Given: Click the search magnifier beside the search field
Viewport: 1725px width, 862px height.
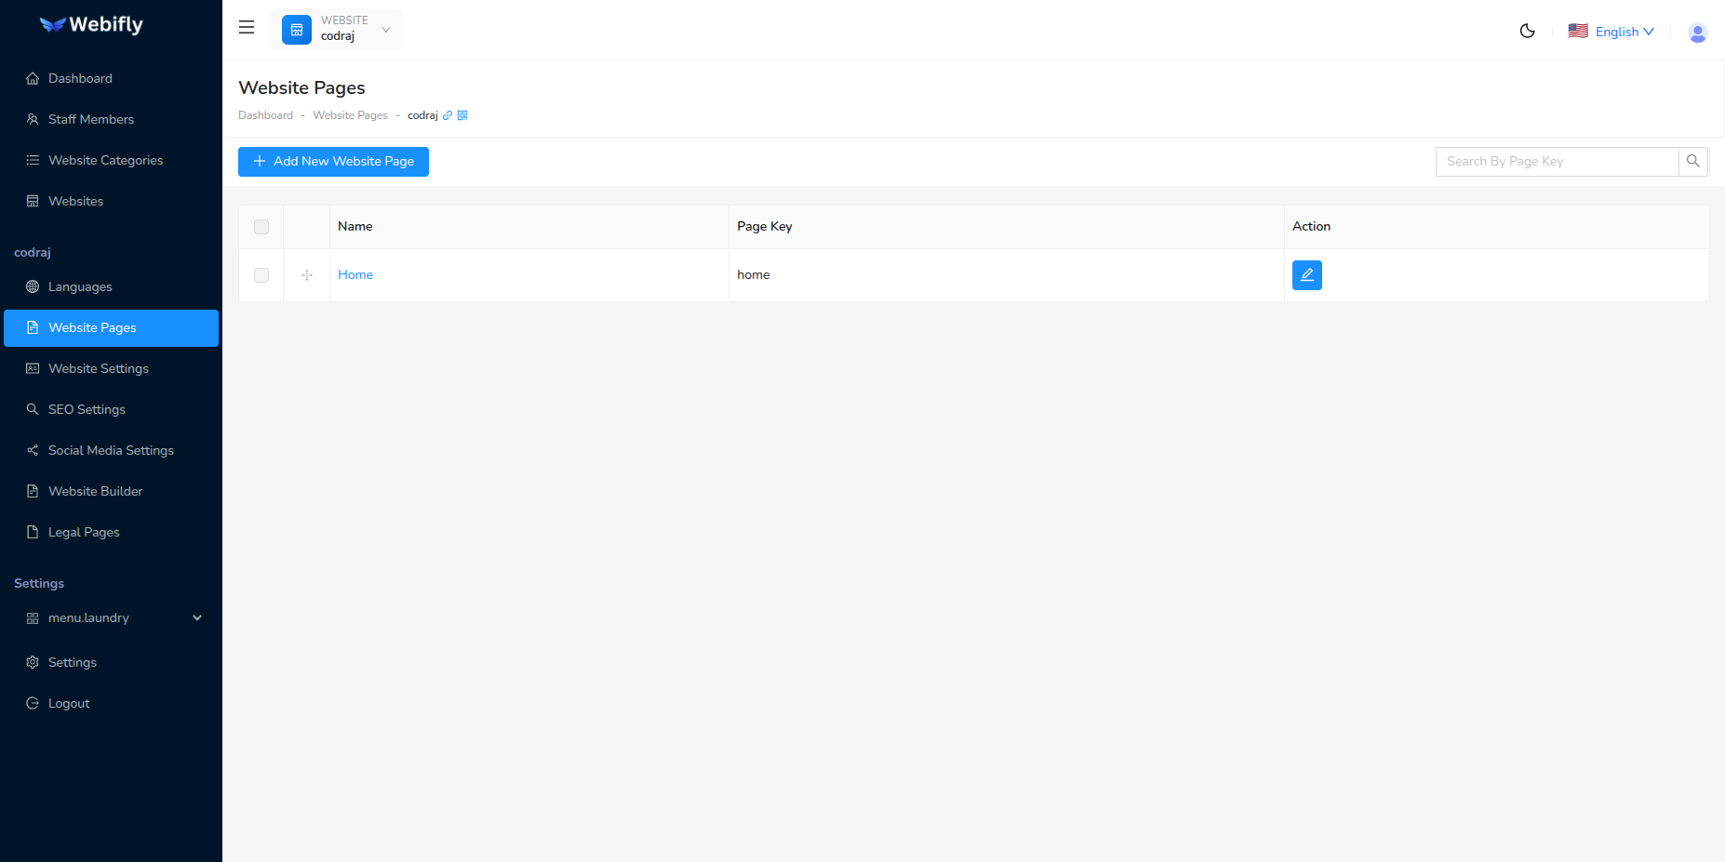Looking at the screenshot, I should pyautogui.click(x=1692, y=161).
